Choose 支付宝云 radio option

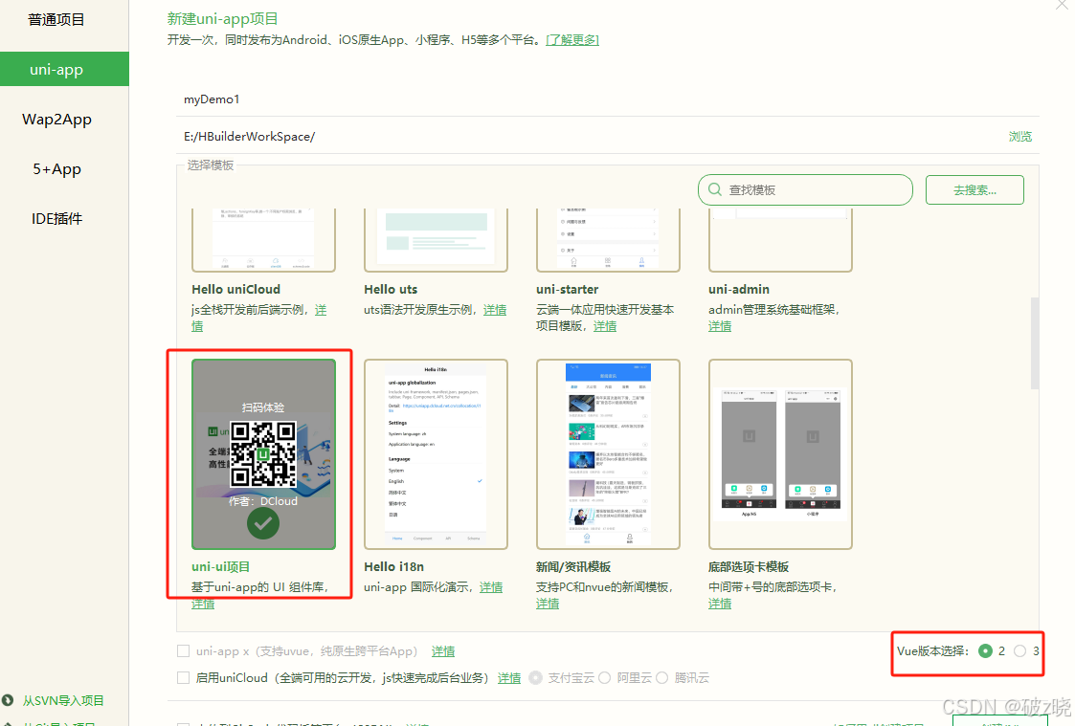pos(536,677)
